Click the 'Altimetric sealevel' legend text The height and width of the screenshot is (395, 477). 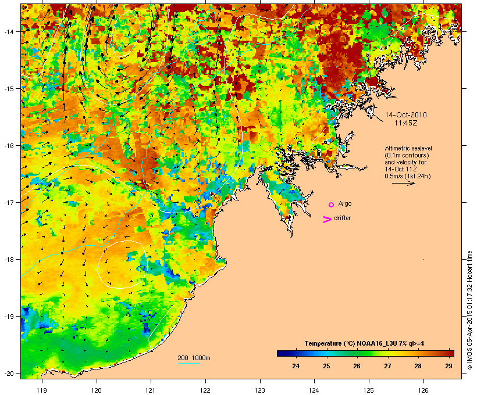pyautogui.click(x=408, y=148)
